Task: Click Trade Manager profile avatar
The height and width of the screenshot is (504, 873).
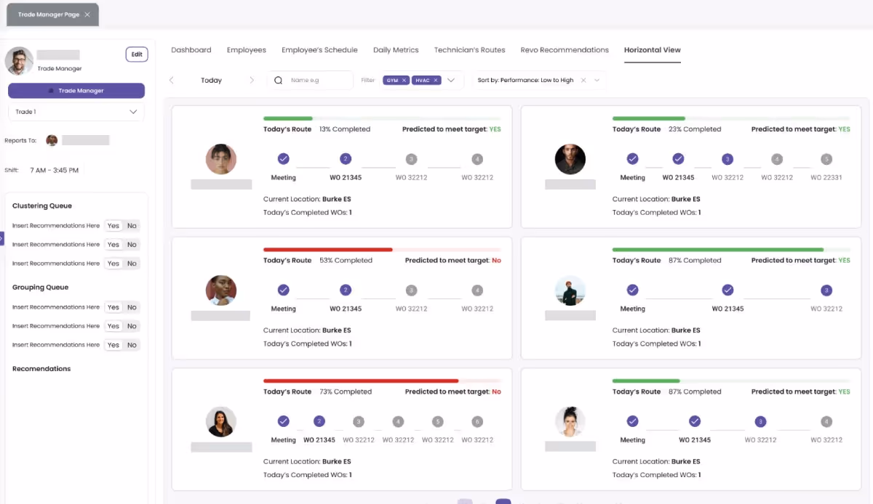Action: pyautogui.click(x=19, y=61)
